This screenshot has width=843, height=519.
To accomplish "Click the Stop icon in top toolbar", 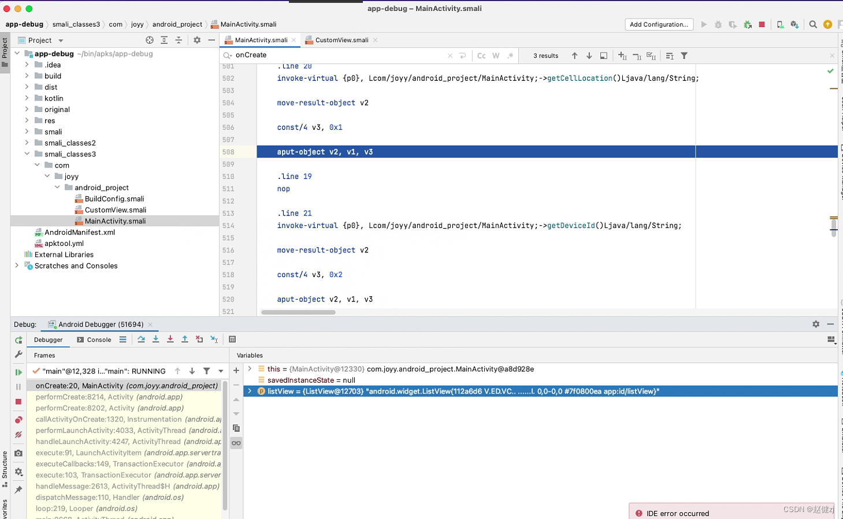I will pyautogui.click(x=762, y=24).
